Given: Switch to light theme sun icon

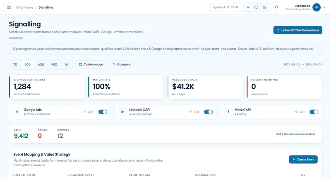Looking at the screenshot, I should coord(248,7).
